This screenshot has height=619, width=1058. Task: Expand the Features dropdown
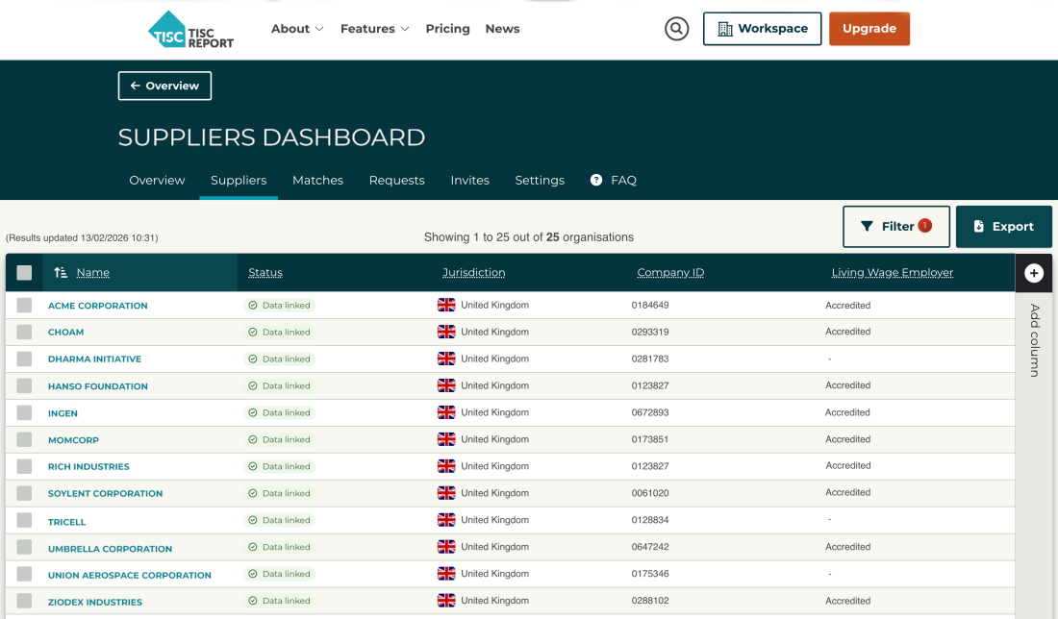coord(374,29)
